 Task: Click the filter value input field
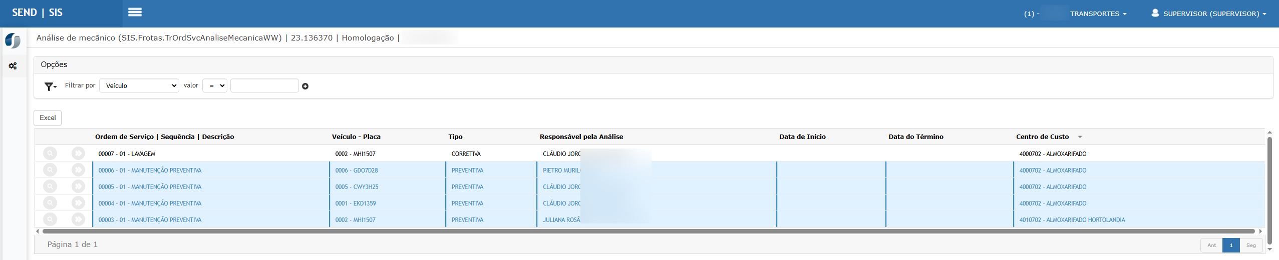click(264, 85)
